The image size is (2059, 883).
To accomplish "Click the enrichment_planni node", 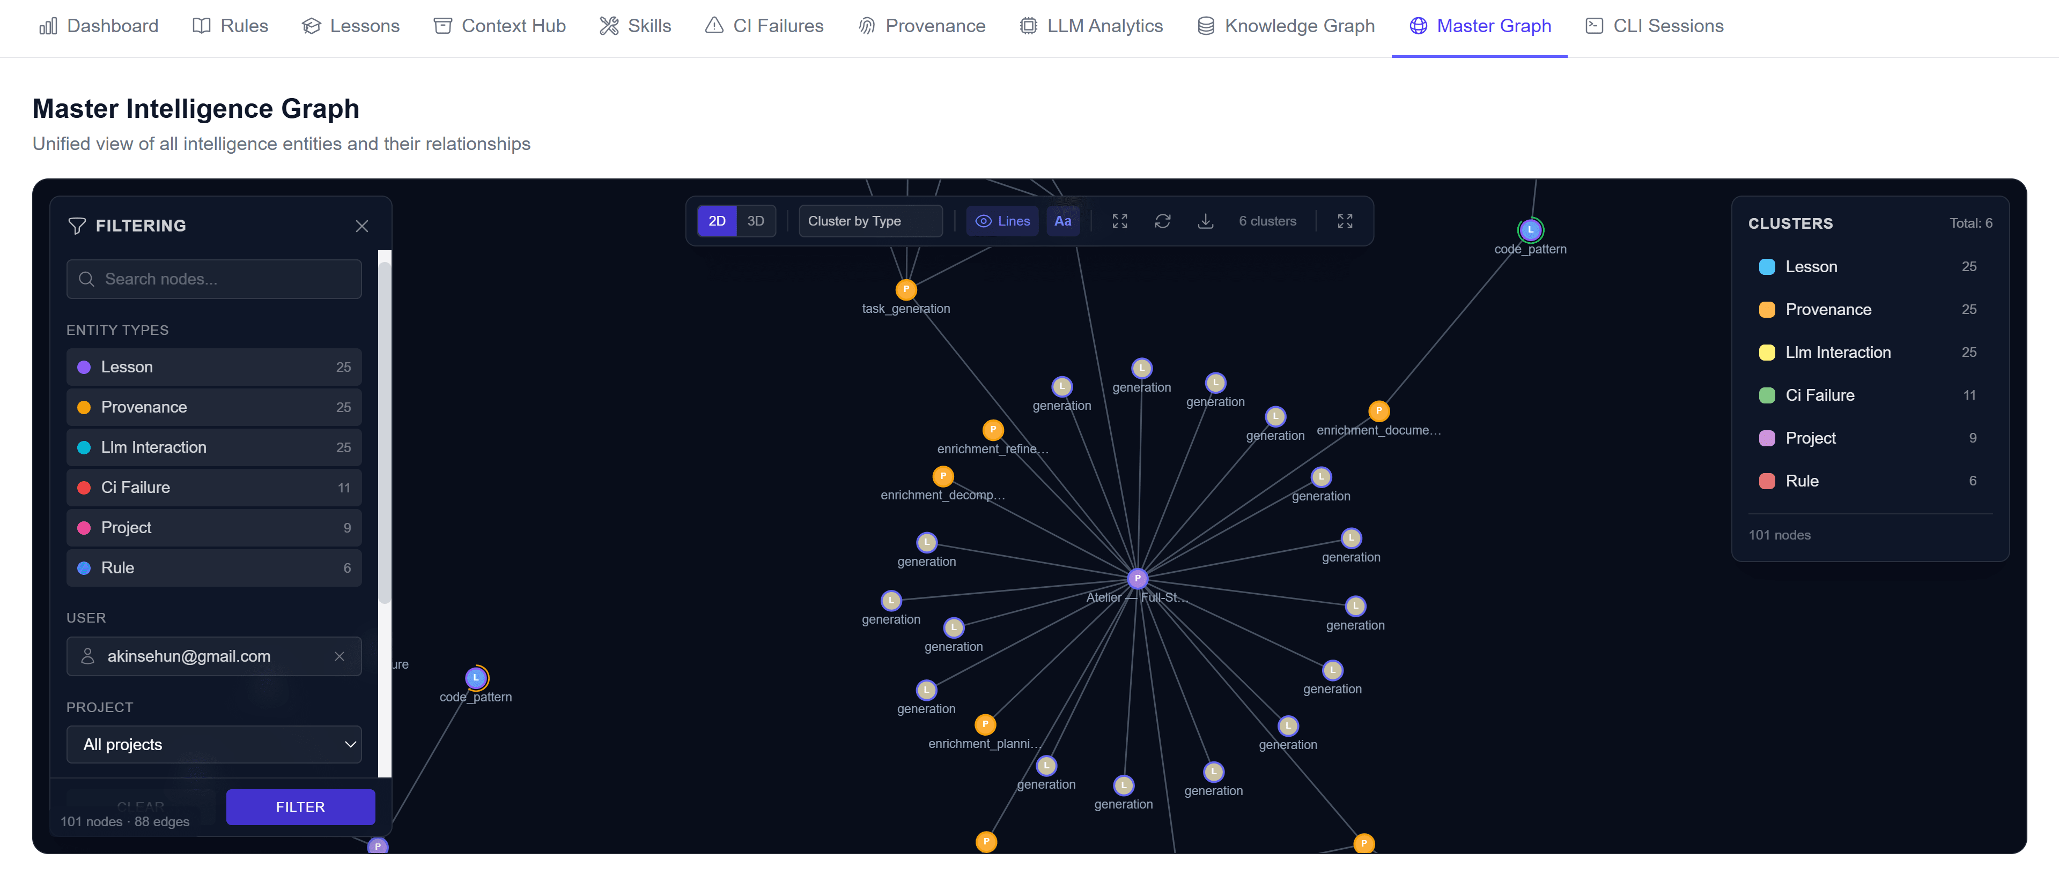I will [985, 724].
